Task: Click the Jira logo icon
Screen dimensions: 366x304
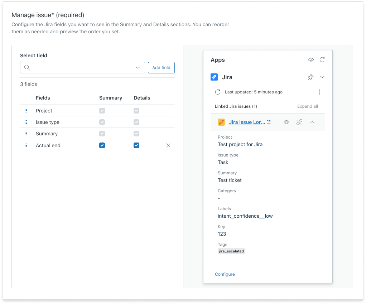Action: [x=214, y=77]
